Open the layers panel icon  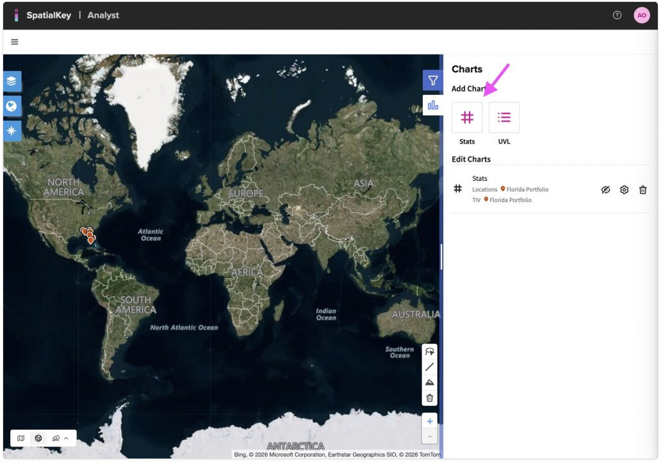click(x=12, y=81)
